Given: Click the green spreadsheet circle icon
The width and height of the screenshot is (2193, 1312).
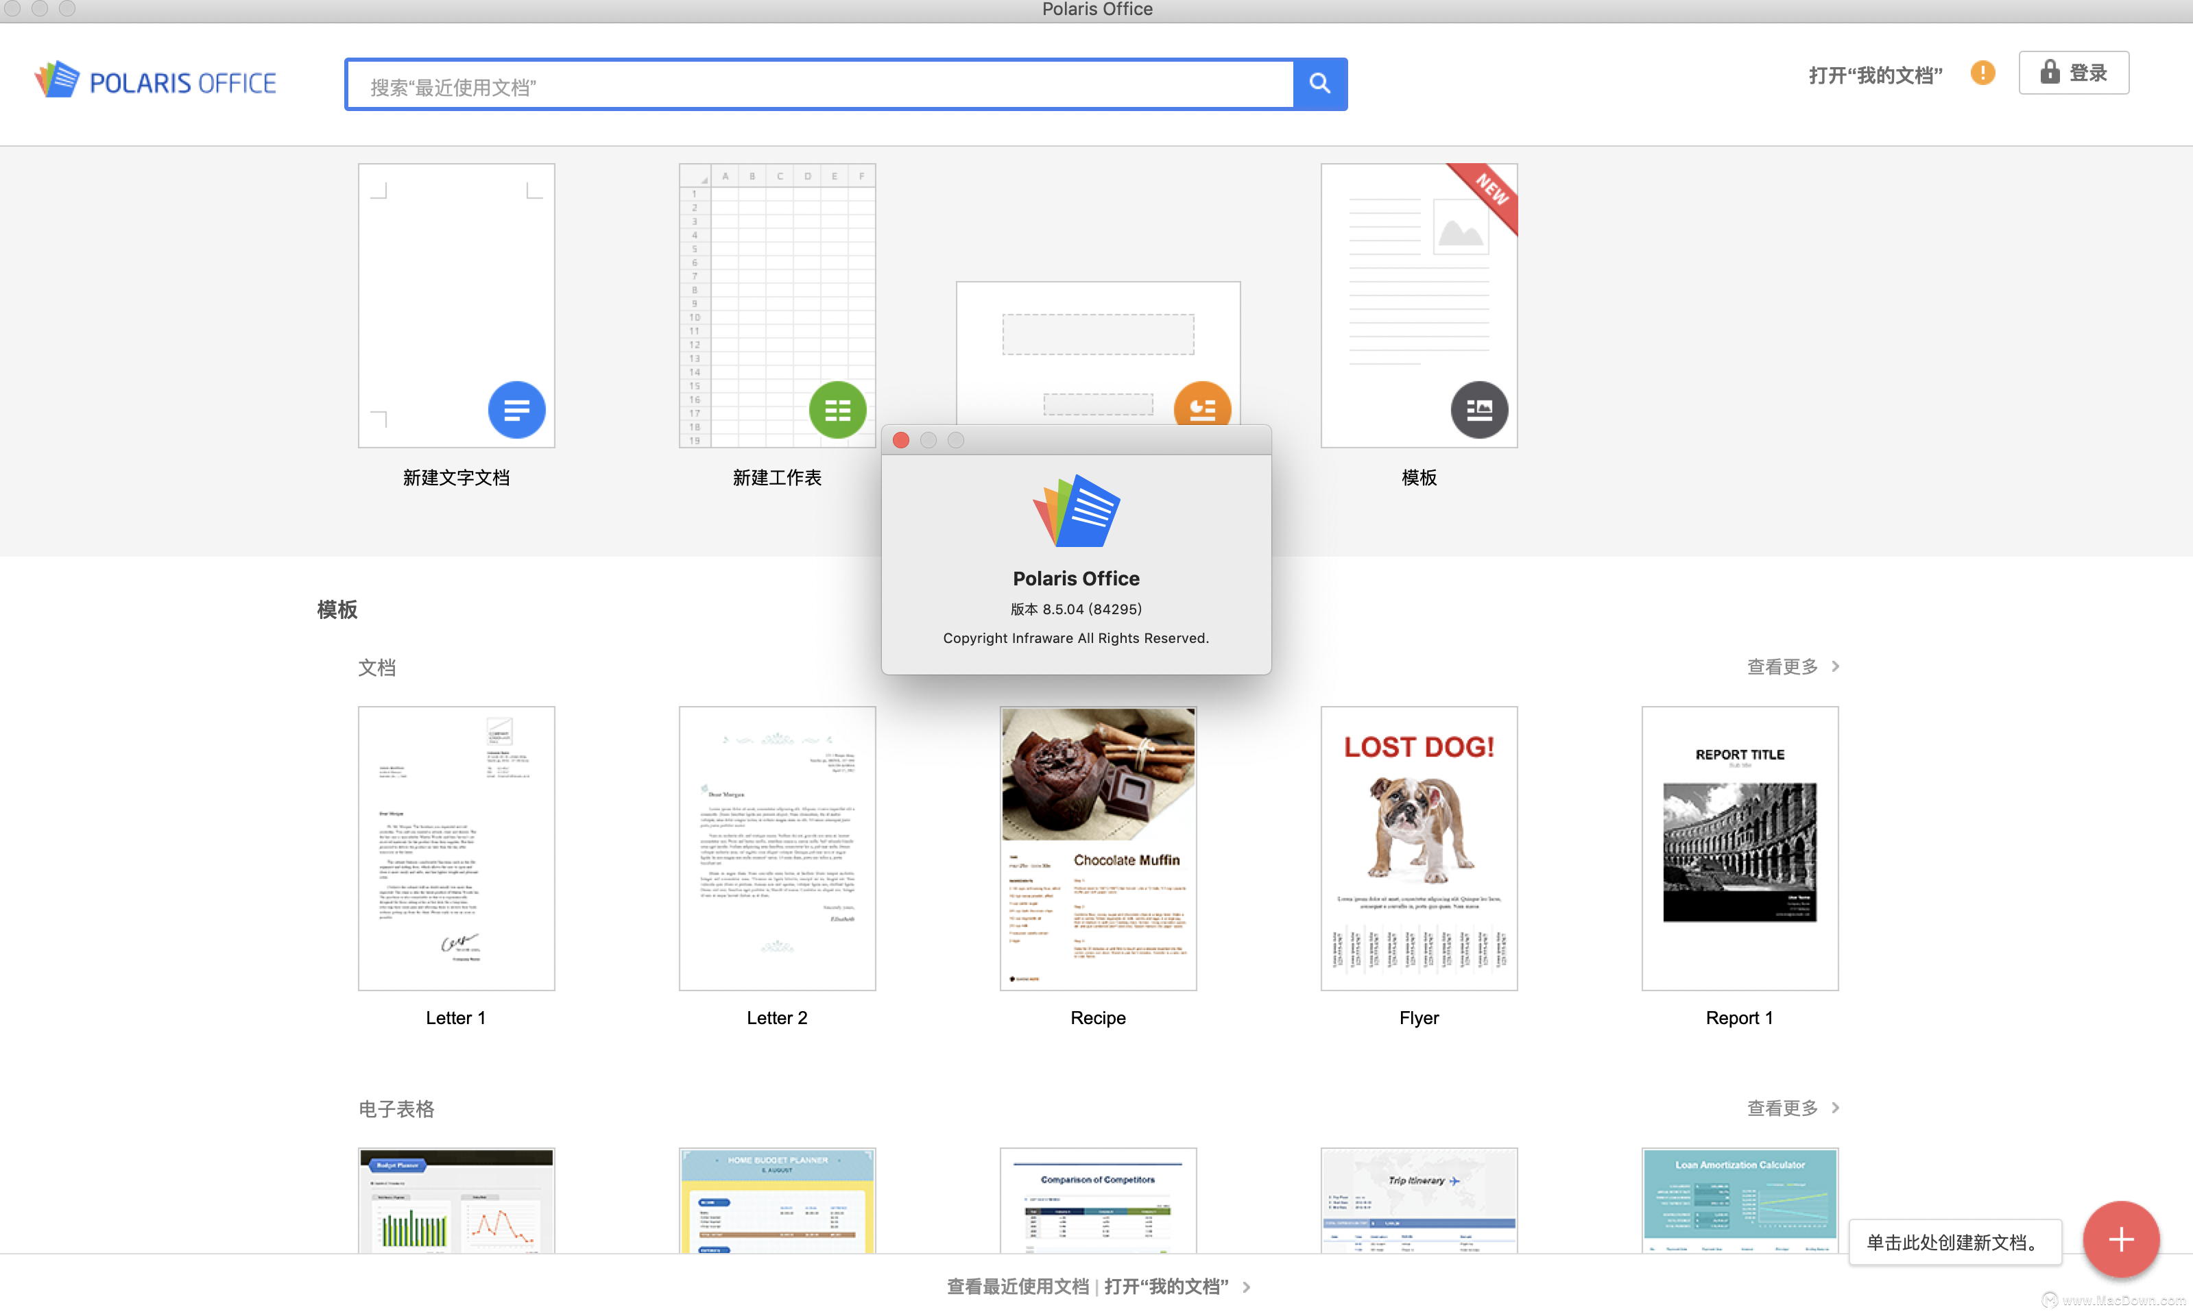Looking at the screenshot, I should (837, 409).
